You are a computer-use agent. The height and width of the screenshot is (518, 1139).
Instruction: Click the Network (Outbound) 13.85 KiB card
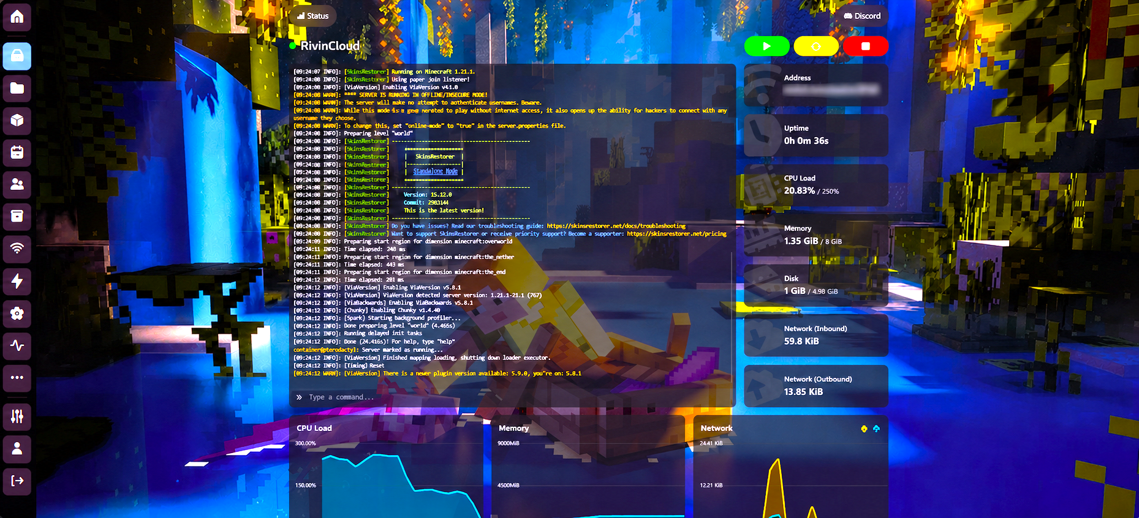(x=816, y=386)
